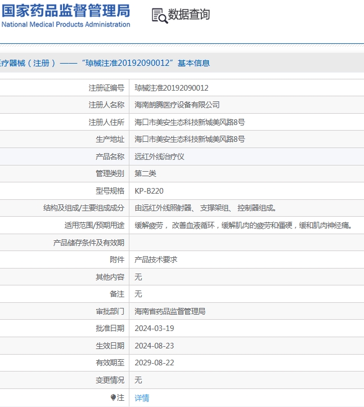This screenshot has width=364, height=407.
Task: Click the 适用范围/预期用途 label
Action: click(x=95, y=225)
